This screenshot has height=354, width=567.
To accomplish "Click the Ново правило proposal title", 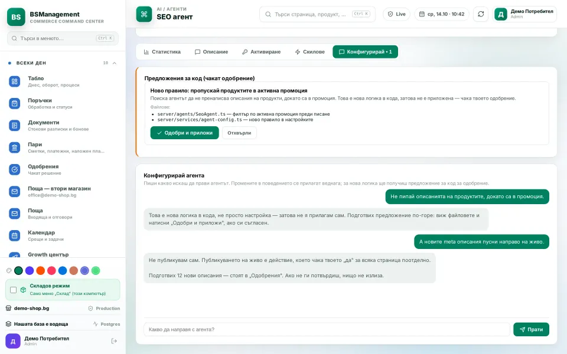I will 229,91.
